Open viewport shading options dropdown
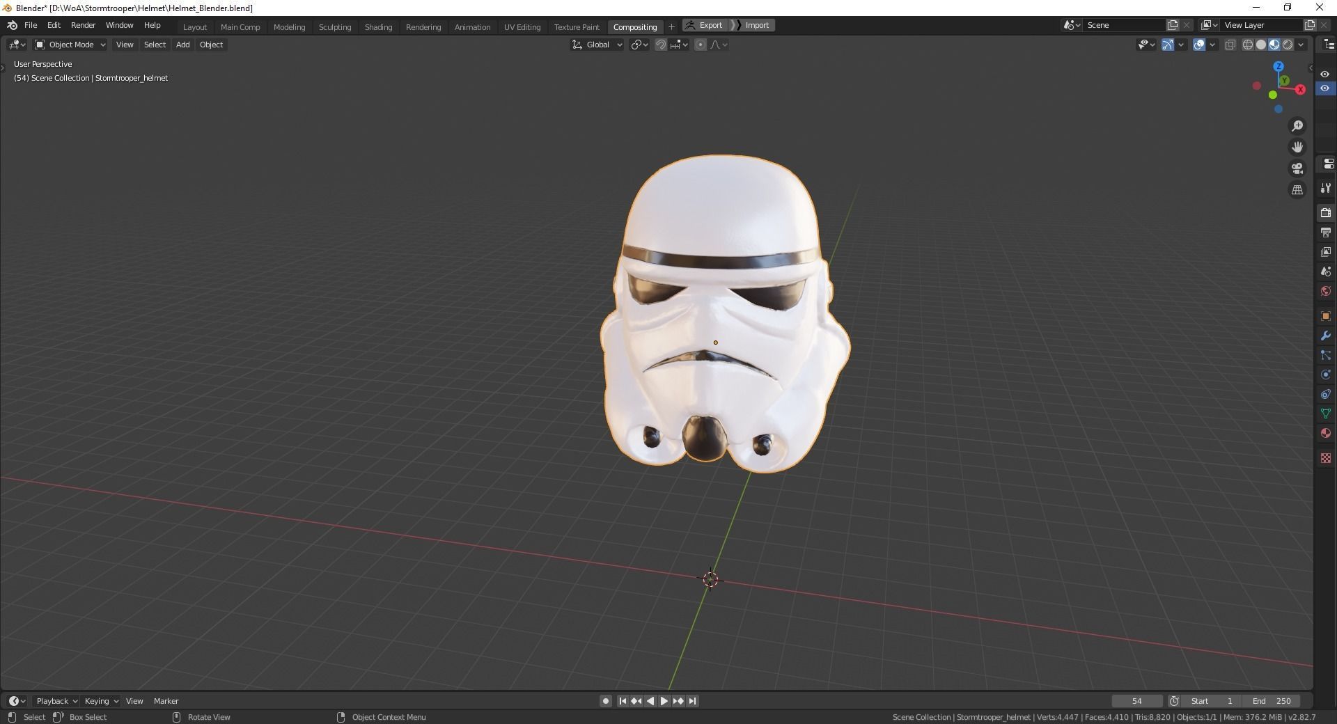This screenshot has width=1337, height=724. point(1301,45)
